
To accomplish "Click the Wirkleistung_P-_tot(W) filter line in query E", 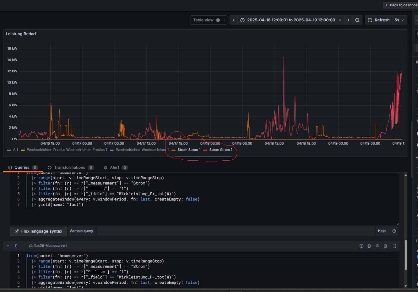I will pos(104,277).
